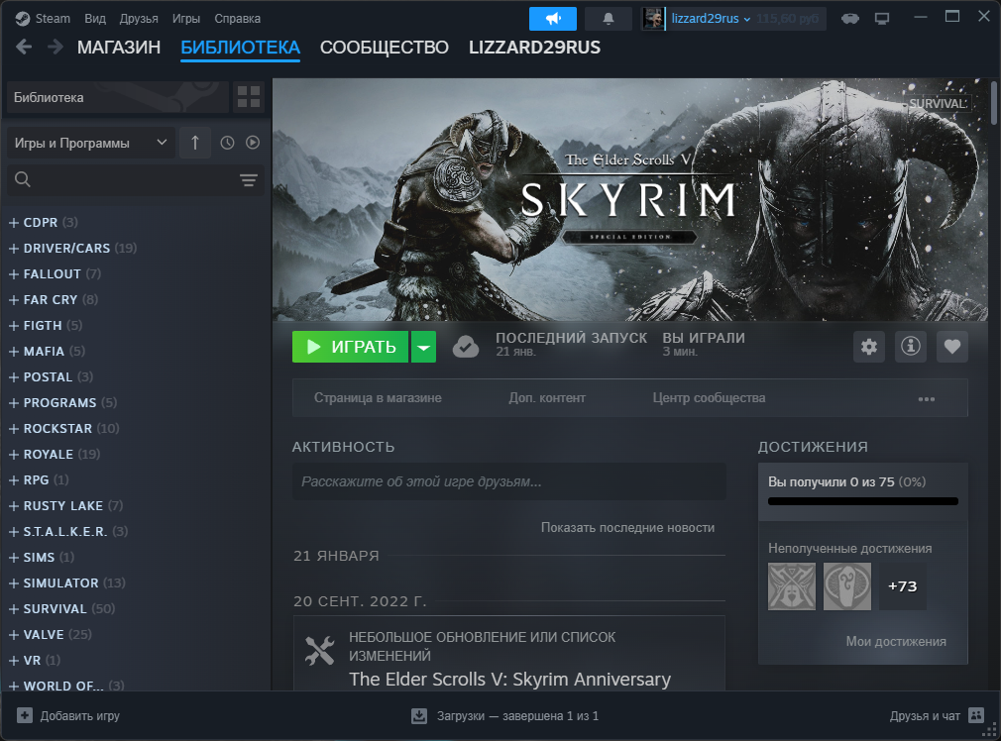Switch to Big Picture mode via gamepad icon

pyautogui.click(x=849, y=19)
